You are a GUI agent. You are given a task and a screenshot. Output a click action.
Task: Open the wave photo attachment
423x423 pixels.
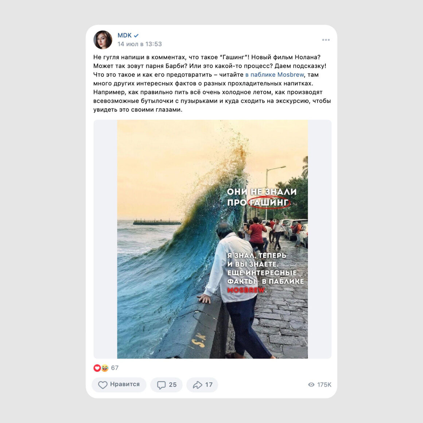pos(212,239)
